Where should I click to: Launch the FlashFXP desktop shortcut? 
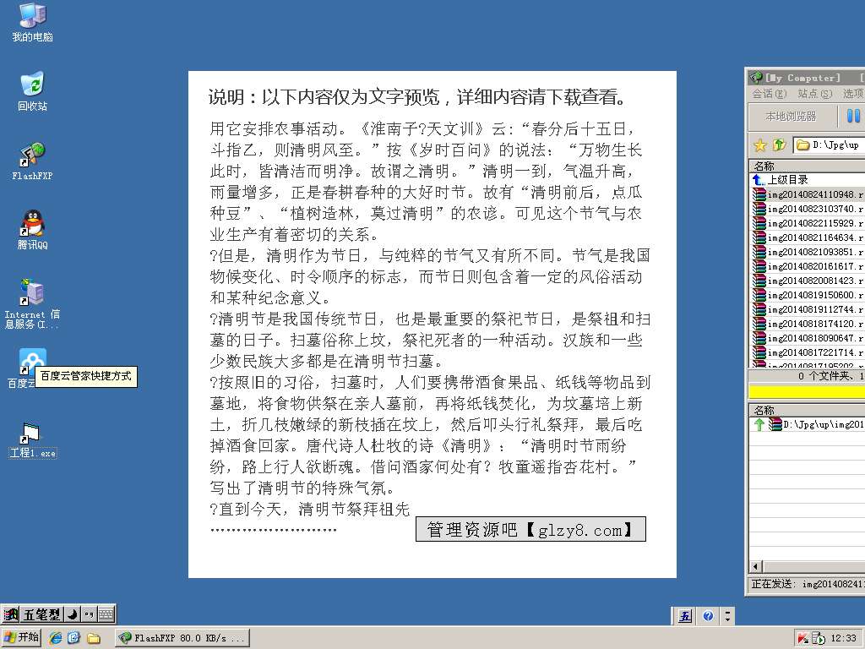[32, 161]
